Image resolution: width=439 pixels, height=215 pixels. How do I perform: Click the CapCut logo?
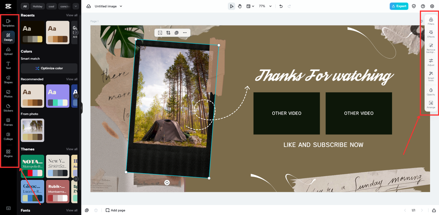coord(8,6)
